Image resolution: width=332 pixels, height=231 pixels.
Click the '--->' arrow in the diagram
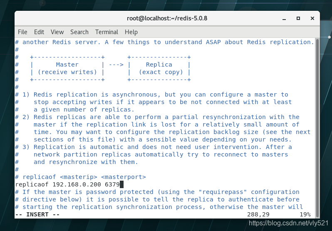tap(116, 65)
